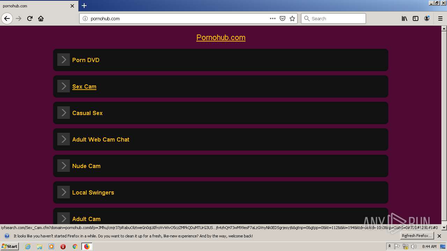
Task: Click the arrow icon beside Sex Cam
Action: (64, 86)
